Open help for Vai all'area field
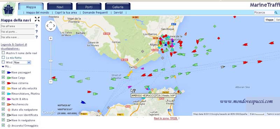This screenshot has width=280, height=129. [37, 26]
